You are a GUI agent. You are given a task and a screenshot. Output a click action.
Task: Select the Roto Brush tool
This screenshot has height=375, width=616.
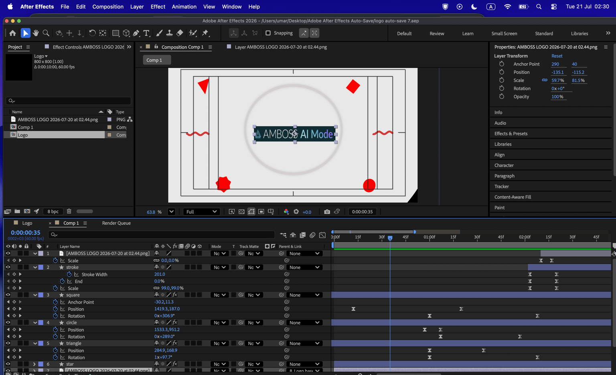(x=193, y=33)
